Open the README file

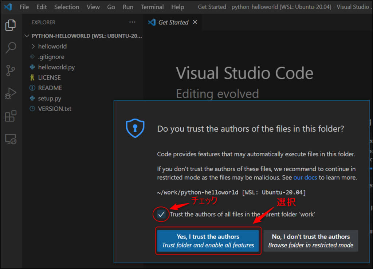(83, 88)
